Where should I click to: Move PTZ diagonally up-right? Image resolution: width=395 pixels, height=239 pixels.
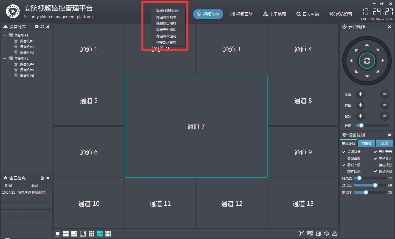[378, 50]
